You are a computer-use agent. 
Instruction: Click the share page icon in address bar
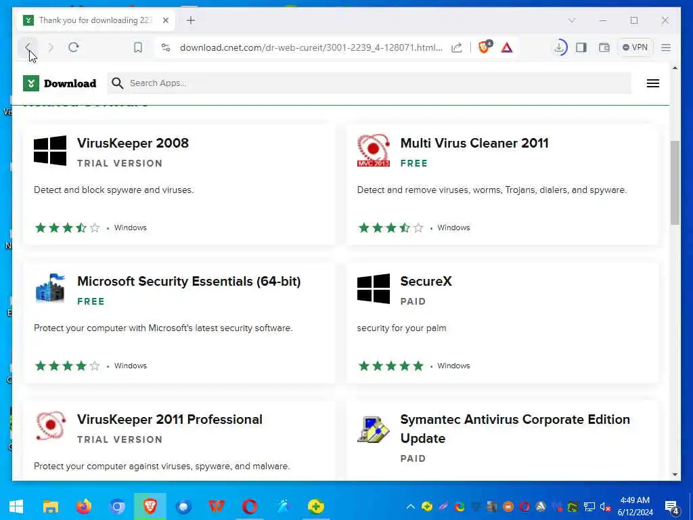457,47
